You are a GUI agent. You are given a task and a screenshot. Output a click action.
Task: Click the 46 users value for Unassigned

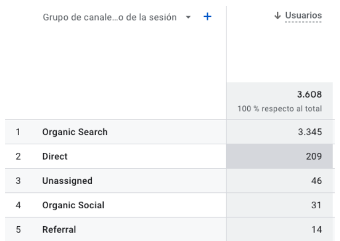[x=317, y=181]
